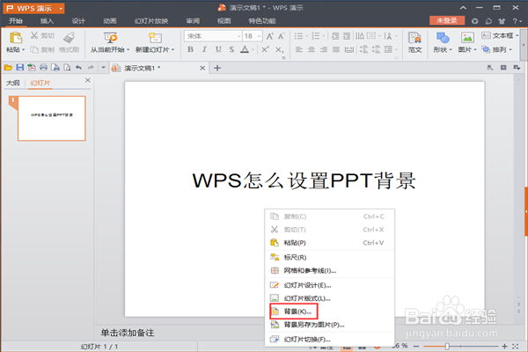Click the zoom out minus button

pyautogui.click(x=416, y=346)
